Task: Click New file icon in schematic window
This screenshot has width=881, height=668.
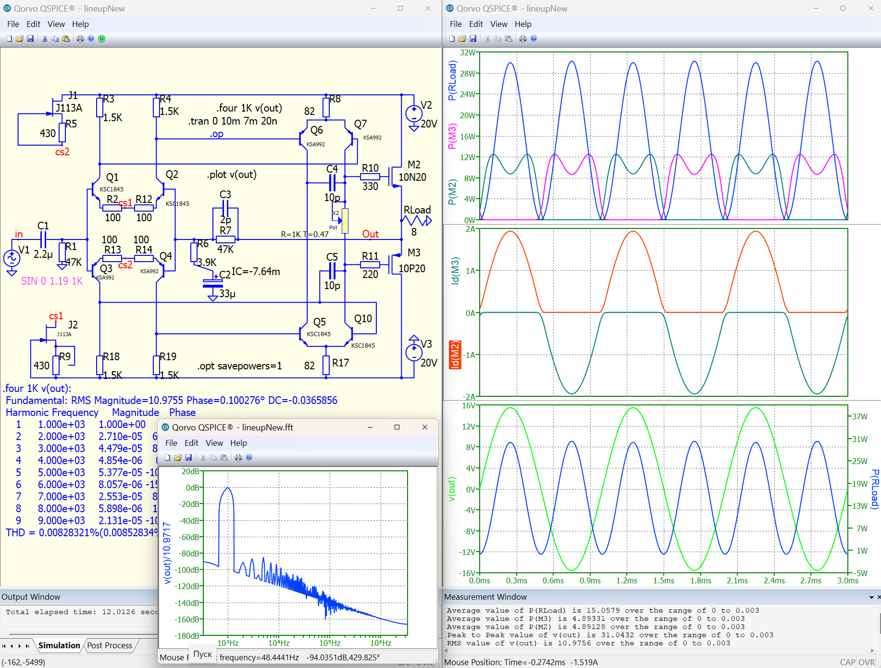Action: click(x=9, y=39)
